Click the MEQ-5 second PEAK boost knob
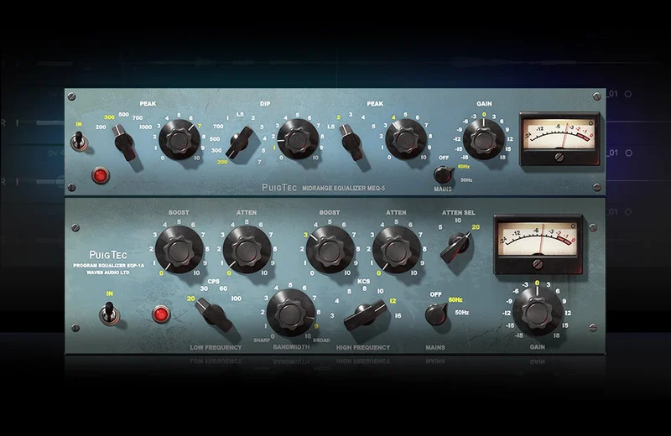Viewport: 671px width, 436px height. pyautogui.click(x=406, y=139)
